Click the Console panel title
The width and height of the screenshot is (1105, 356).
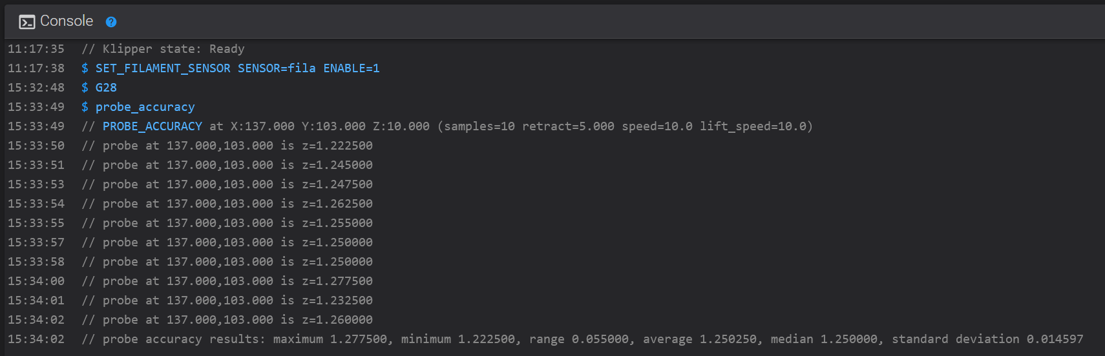(x=67, y=21)
